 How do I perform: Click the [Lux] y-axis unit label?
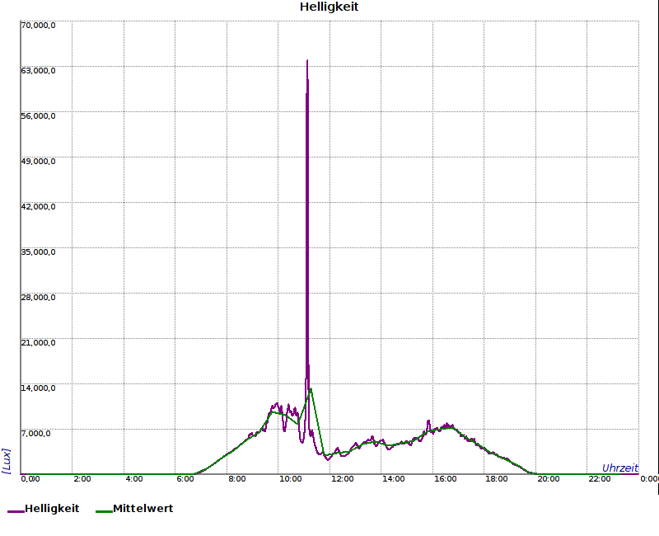point(7,461)
